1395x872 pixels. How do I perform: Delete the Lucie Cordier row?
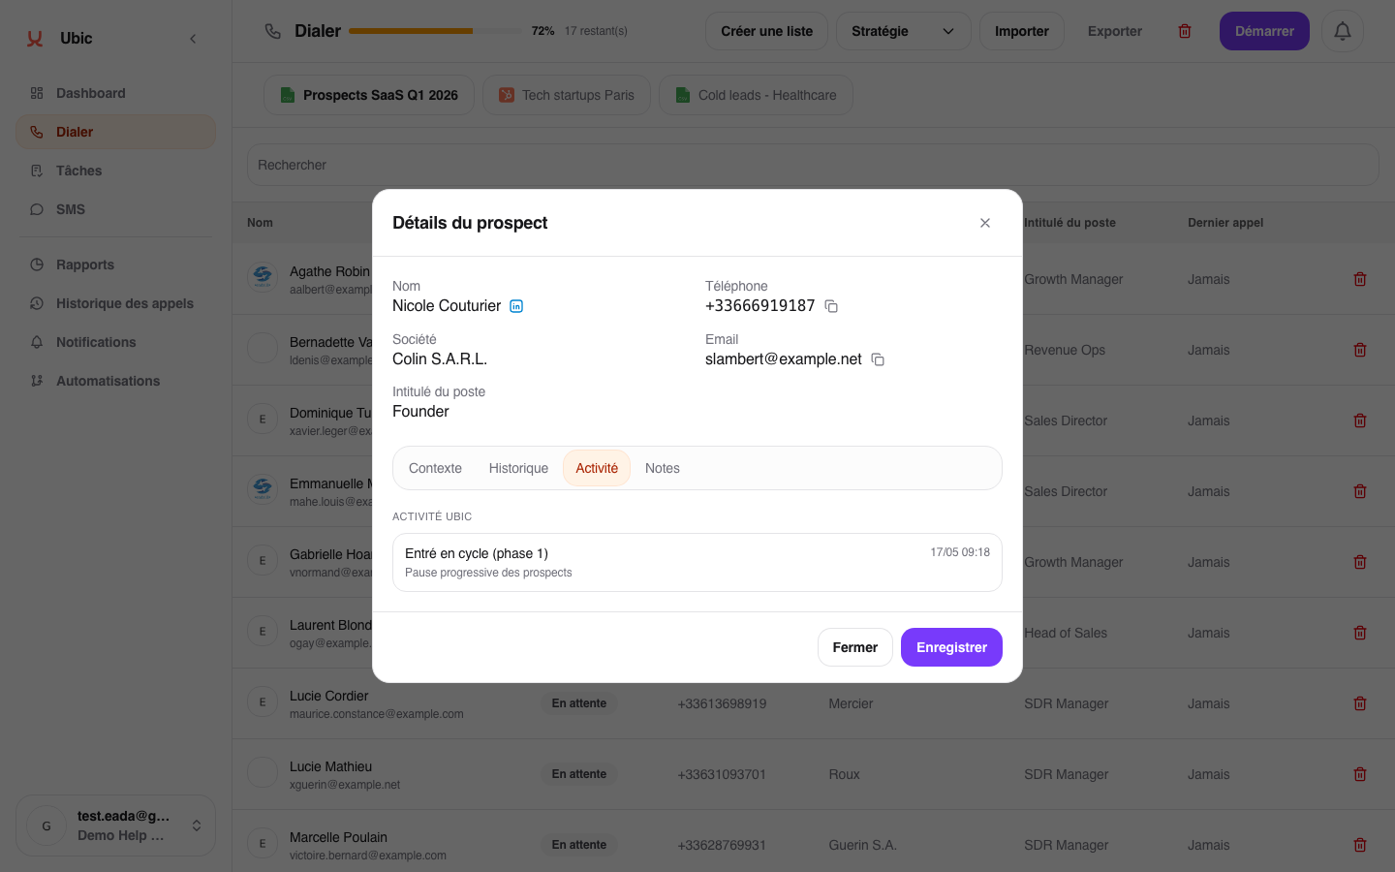point(1360,703)
